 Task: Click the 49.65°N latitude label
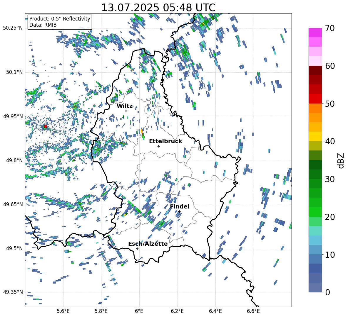pos(13,204)
